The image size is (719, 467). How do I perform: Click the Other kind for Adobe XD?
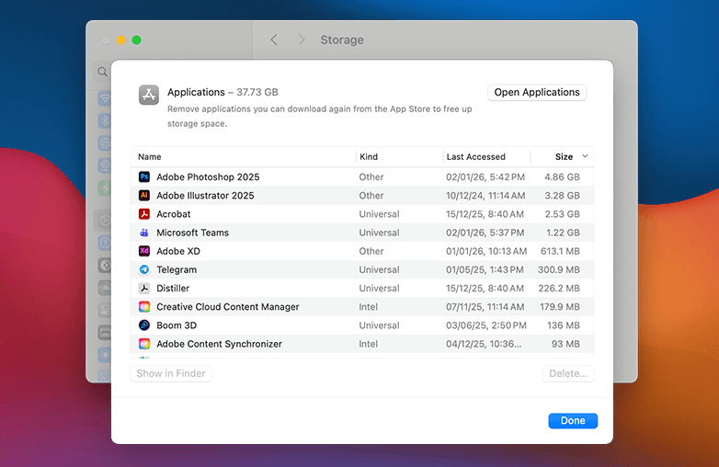371,251
